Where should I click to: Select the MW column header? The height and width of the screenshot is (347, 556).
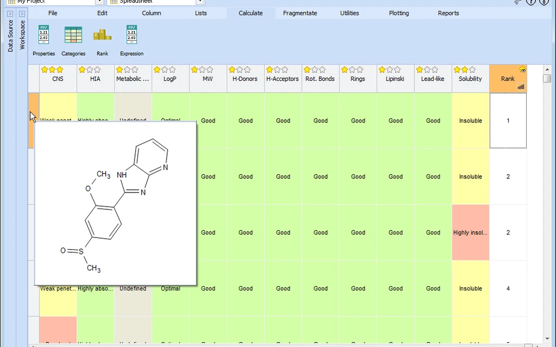pyautogui.click(x=207, y=79)
